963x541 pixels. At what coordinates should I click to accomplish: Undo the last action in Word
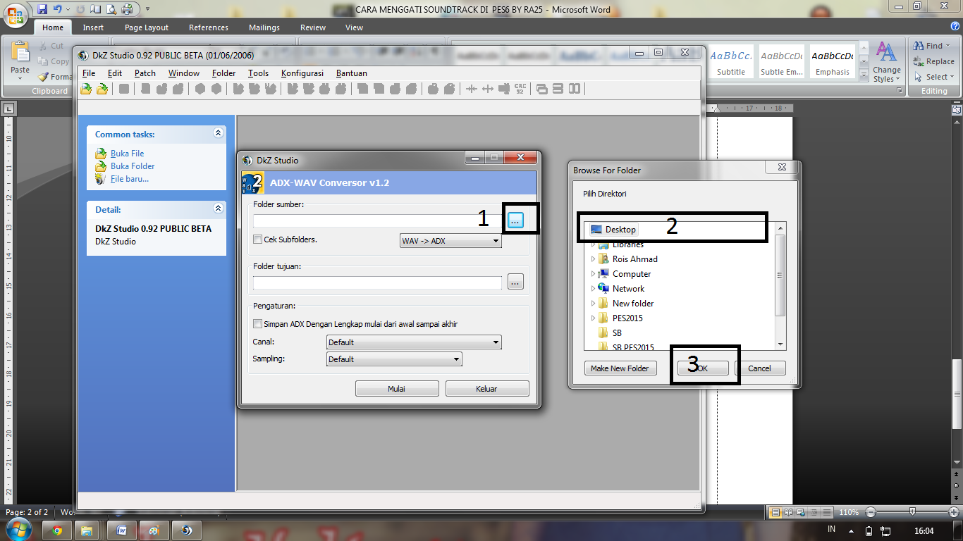pos(58,9)
